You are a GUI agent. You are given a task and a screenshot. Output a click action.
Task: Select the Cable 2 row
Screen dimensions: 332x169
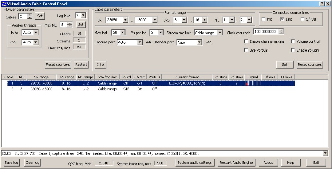(151, 89)
